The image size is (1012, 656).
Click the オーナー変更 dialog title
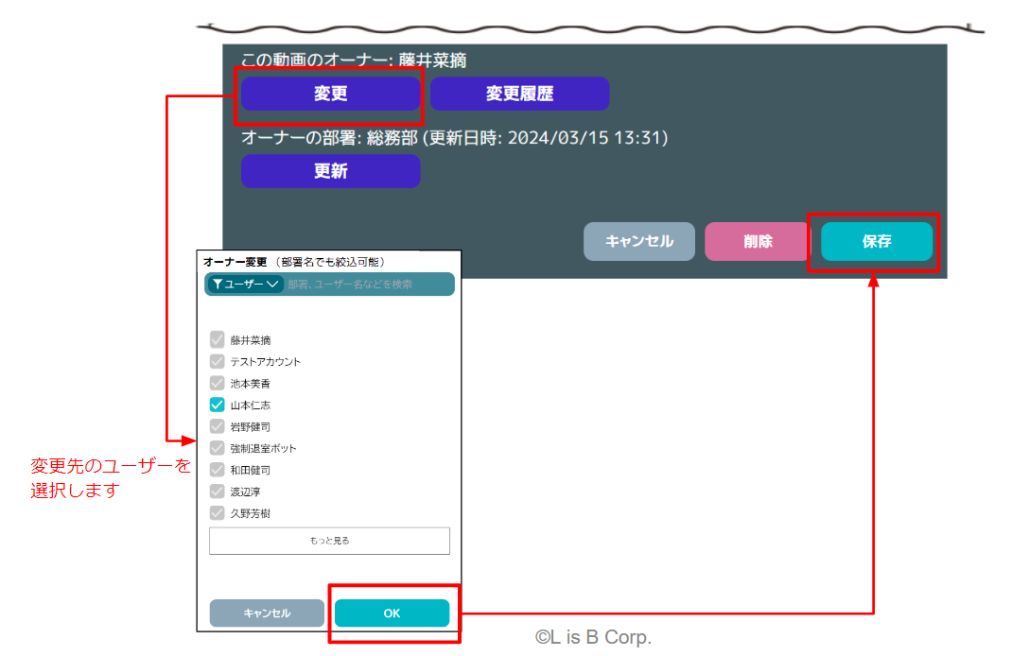pos(235,262)
